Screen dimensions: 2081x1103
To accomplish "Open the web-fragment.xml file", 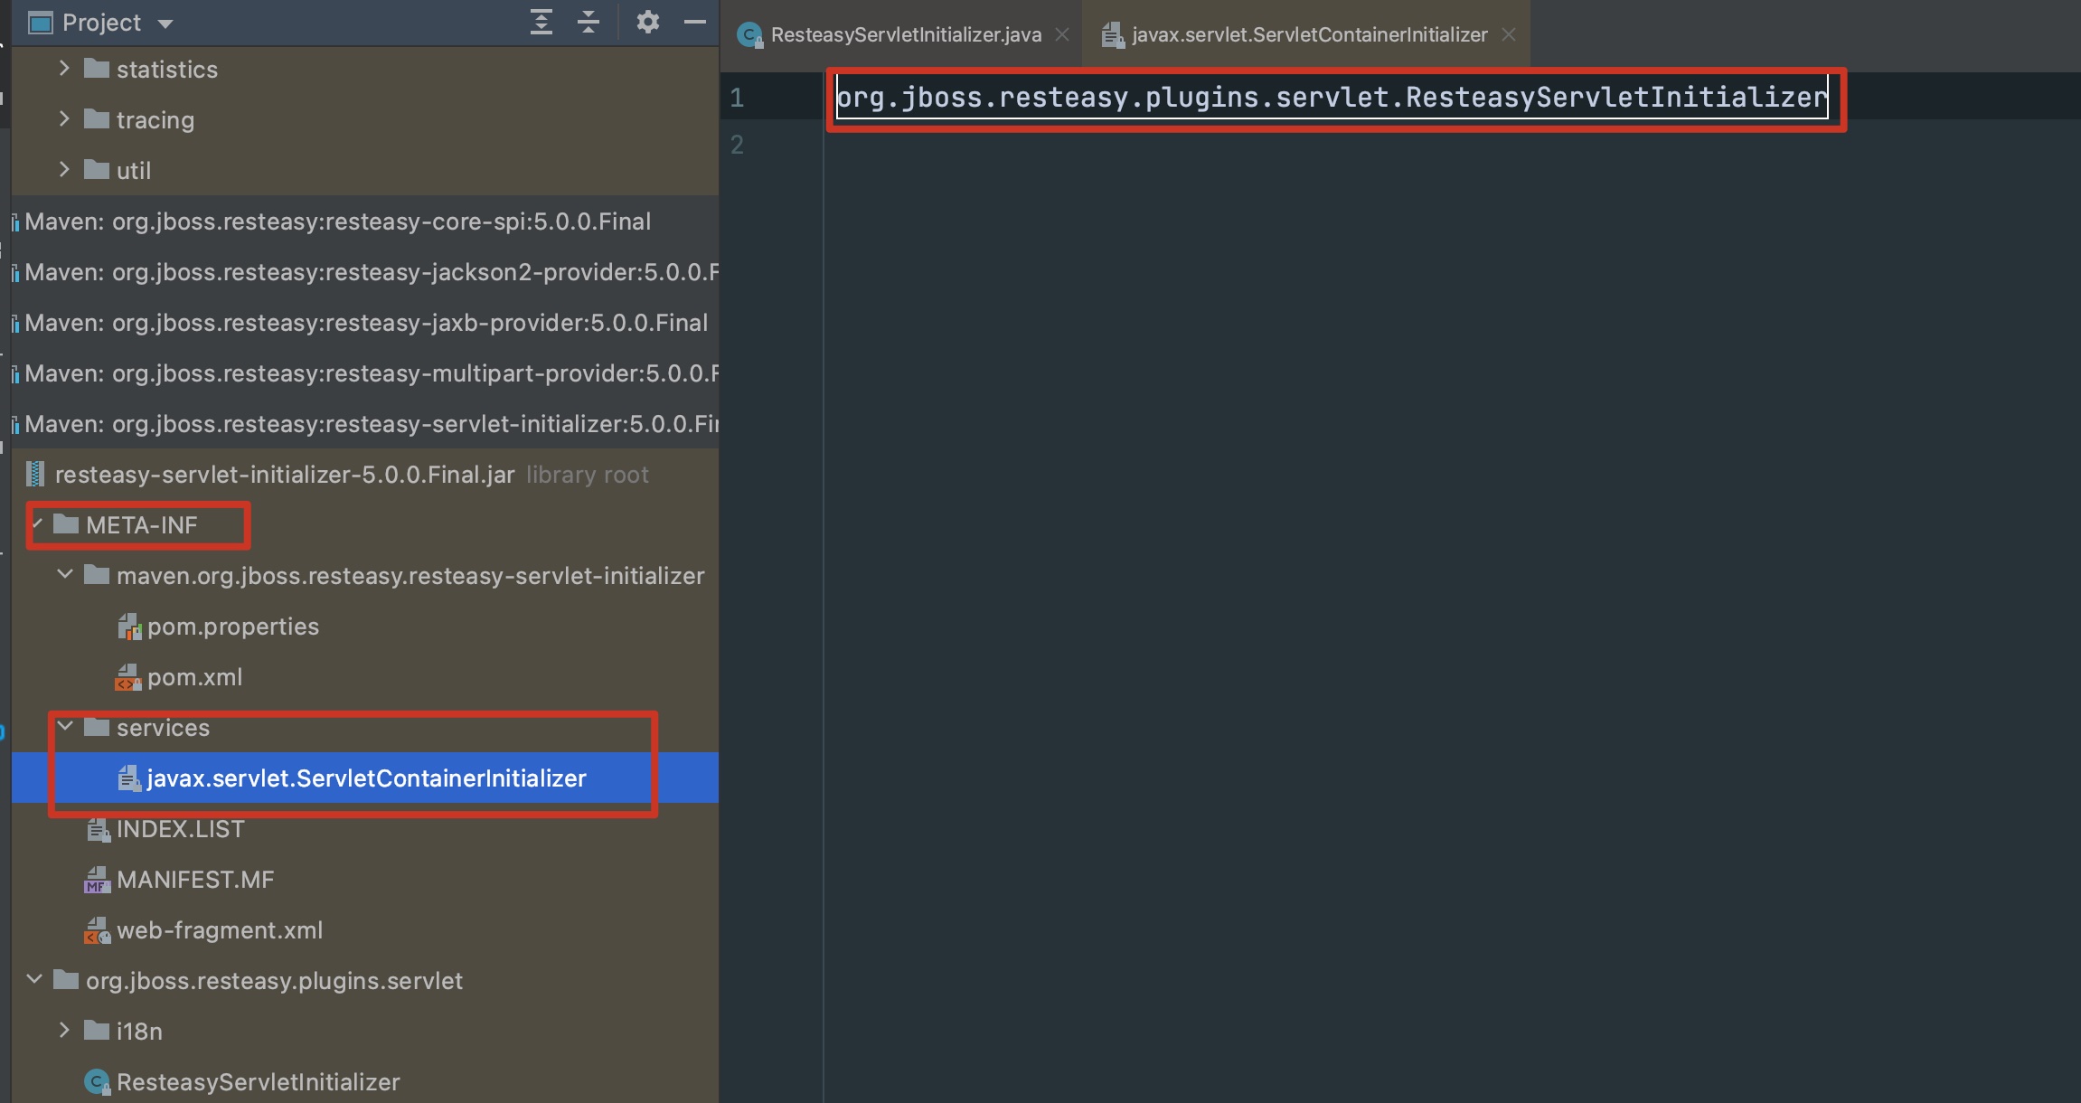I will click(219, 930).
